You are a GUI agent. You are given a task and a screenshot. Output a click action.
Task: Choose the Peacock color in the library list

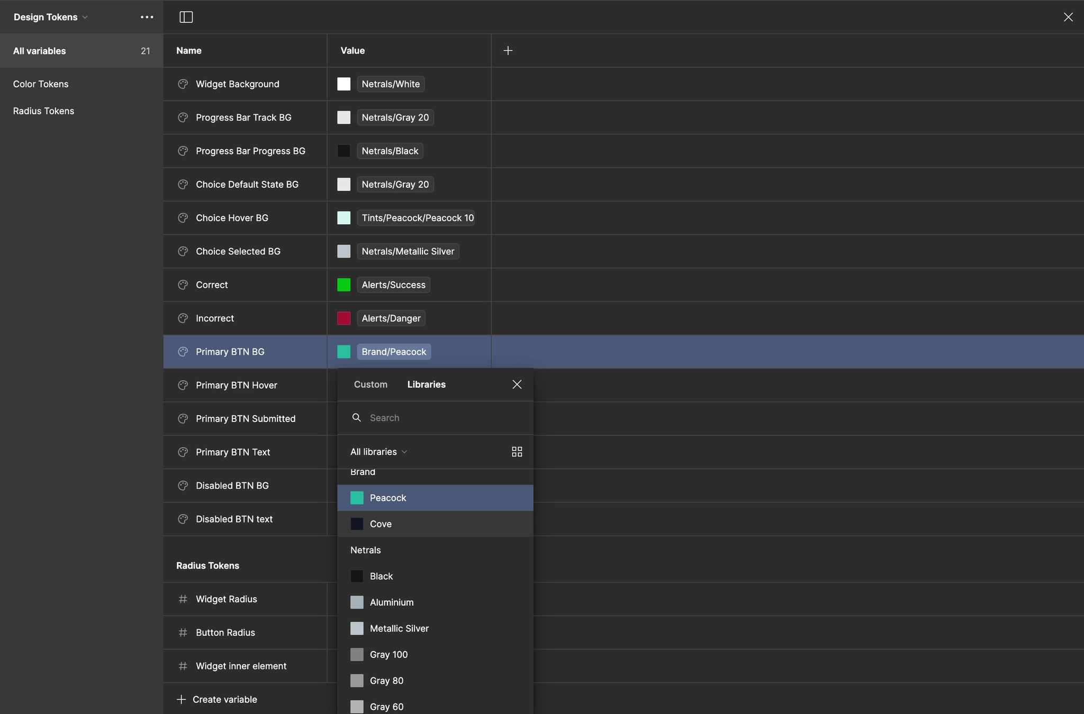point(435,498)
